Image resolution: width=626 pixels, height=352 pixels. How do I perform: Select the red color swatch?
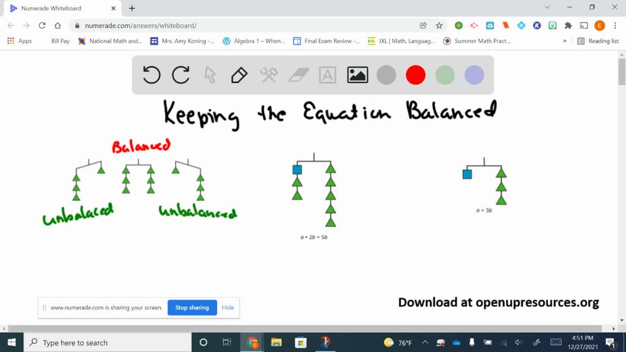(x=415, y=75)
